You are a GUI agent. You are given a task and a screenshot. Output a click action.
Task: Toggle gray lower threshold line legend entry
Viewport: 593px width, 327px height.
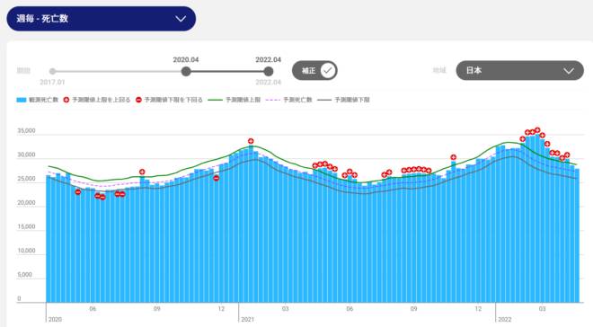(x=343, y=100)
